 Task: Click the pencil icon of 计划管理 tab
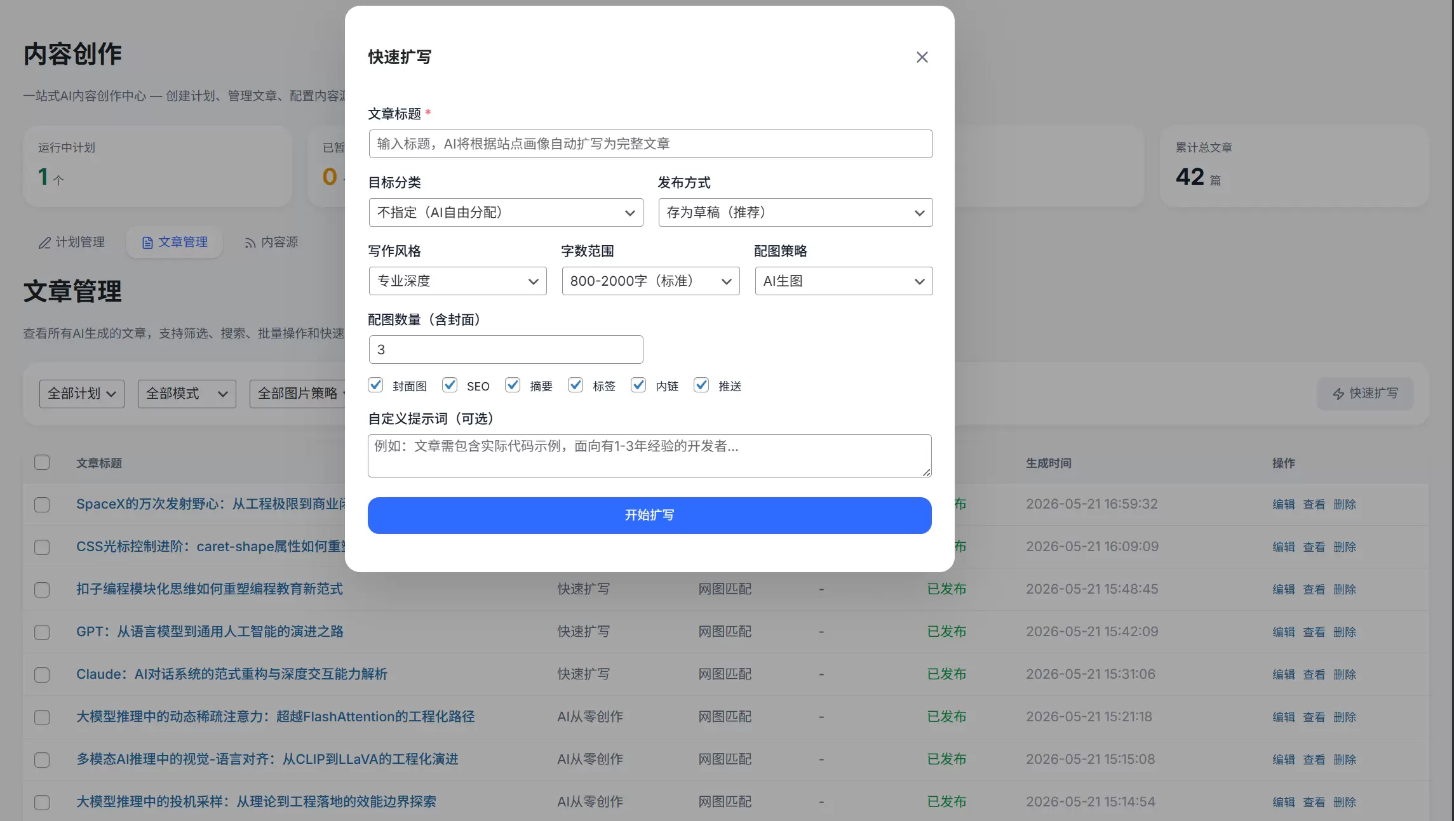point(44,243)
